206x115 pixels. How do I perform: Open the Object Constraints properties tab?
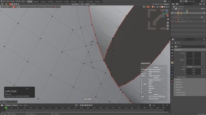(x=172, y=75)
